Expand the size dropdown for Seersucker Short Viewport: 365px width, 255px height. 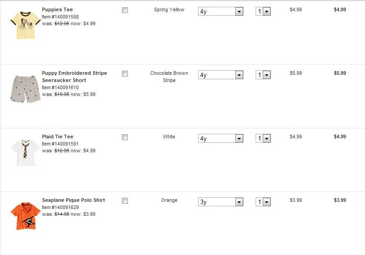pyautogui.click(x=221, y=75)
